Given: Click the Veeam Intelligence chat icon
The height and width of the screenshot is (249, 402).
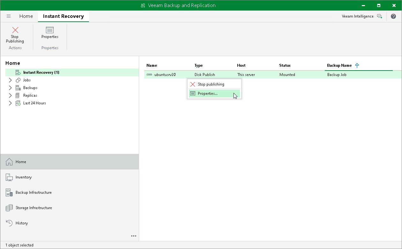Looking at the screenshot, I should tap(379, 16).
